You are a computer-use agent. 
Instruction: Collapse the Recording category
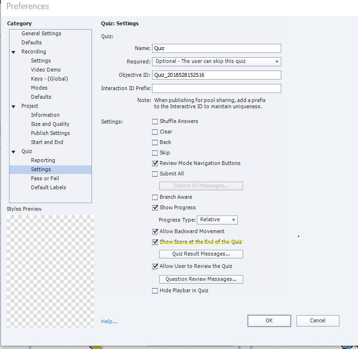pos(13,52)
